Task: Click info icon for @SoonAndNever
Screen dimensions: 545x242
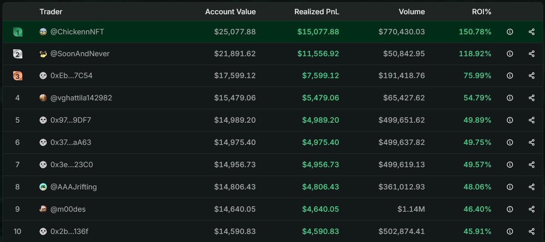Action: pyautogui.click(x=510, y=54)
